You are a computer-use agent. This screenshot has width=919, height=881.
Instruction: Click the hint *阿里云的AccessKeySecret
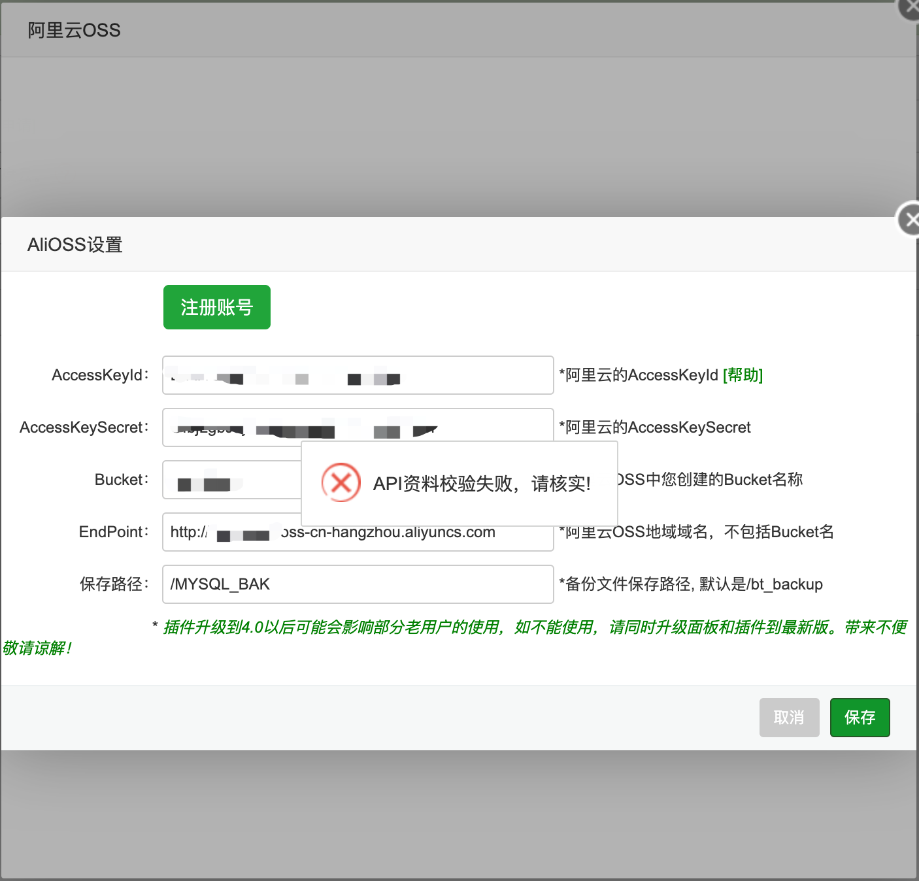[655, 427]
